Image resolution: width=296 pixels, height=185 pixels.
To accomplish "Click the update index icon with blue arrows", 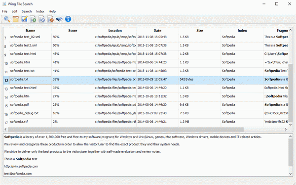I will pos(42,19).
